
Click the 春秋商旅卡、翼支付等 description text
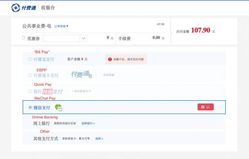[76, 138]
